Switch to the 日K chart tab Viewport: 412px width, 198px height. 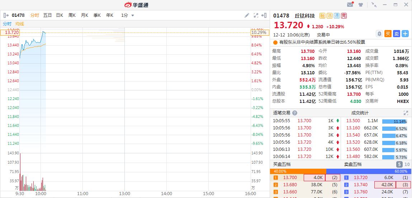[x=60, y=15]
